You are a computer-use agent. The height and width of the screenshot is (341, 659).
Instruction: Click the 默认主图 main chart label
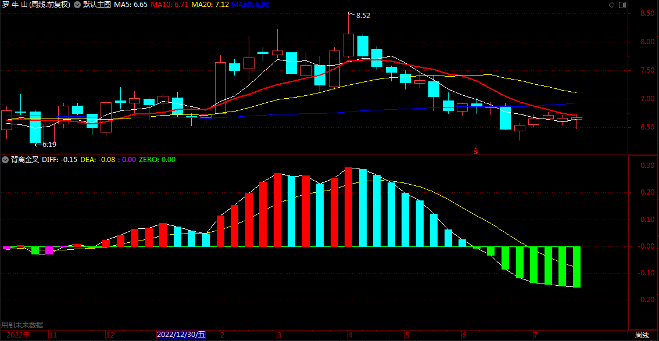tap(97, 5)
